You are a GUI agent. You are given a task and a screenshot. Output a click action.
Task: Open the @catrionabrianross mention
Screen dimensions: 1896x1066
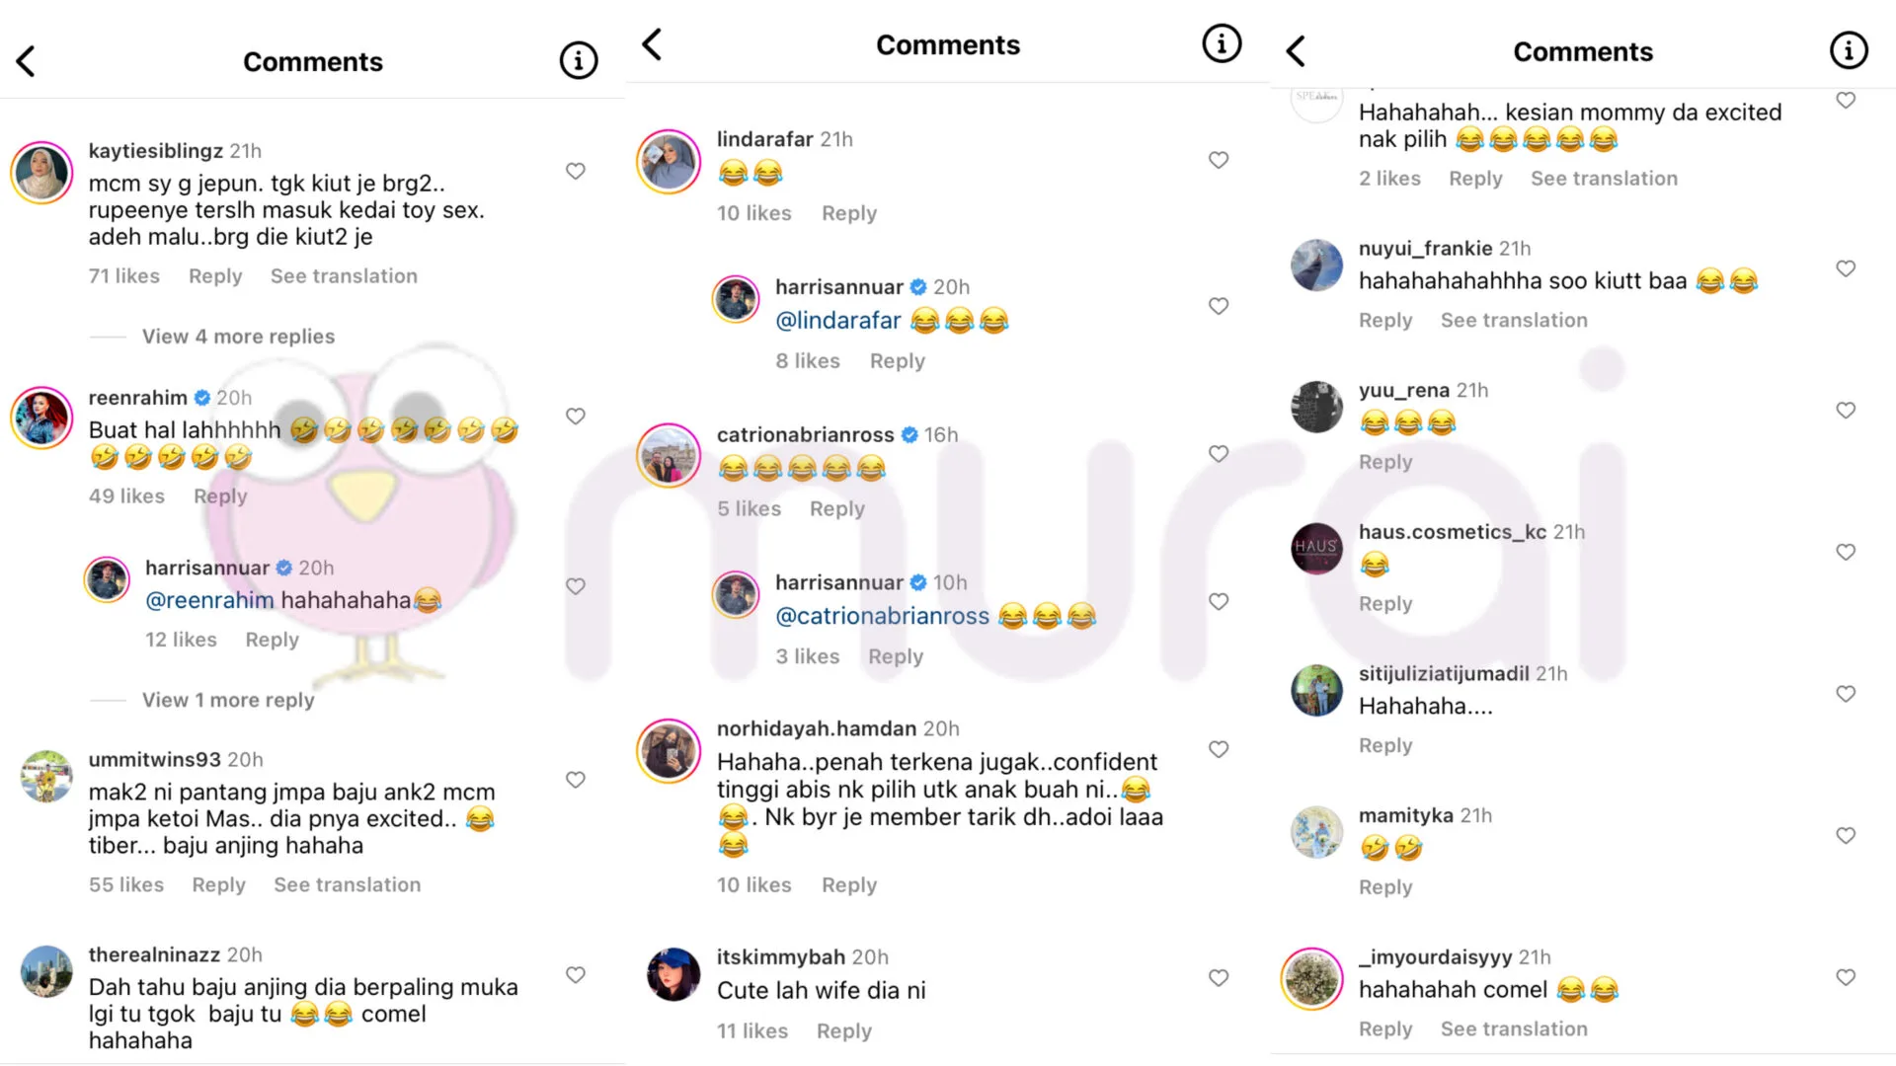[882, 616]
